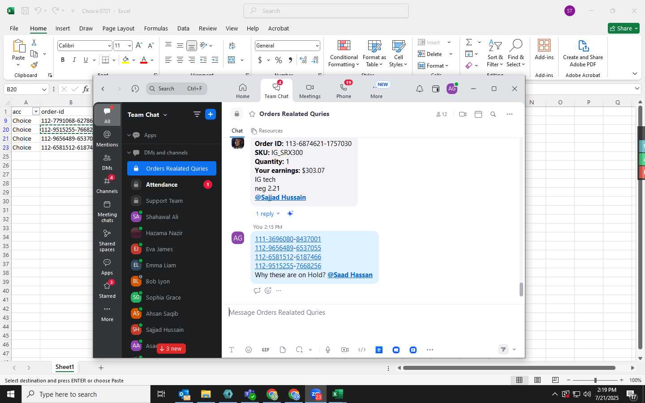Collapse the DMs and channels section
This screenshot has height=403, width=645.
coord(129,153)
